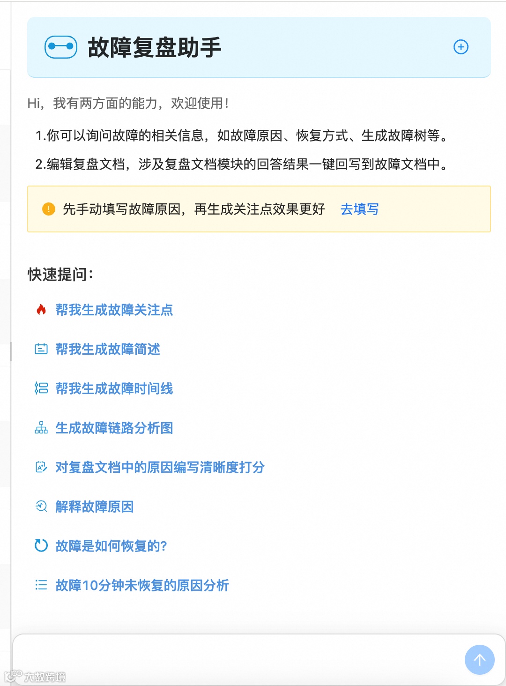Click the flame icon next to 帮我生成故障关注点

(41, 309)
